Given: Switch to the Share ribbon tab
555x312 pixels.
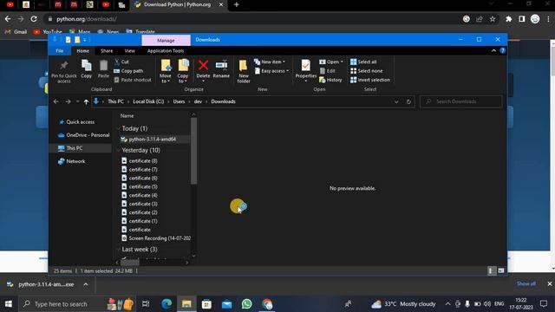Looking at the screenshot, I should coord(107,50).
